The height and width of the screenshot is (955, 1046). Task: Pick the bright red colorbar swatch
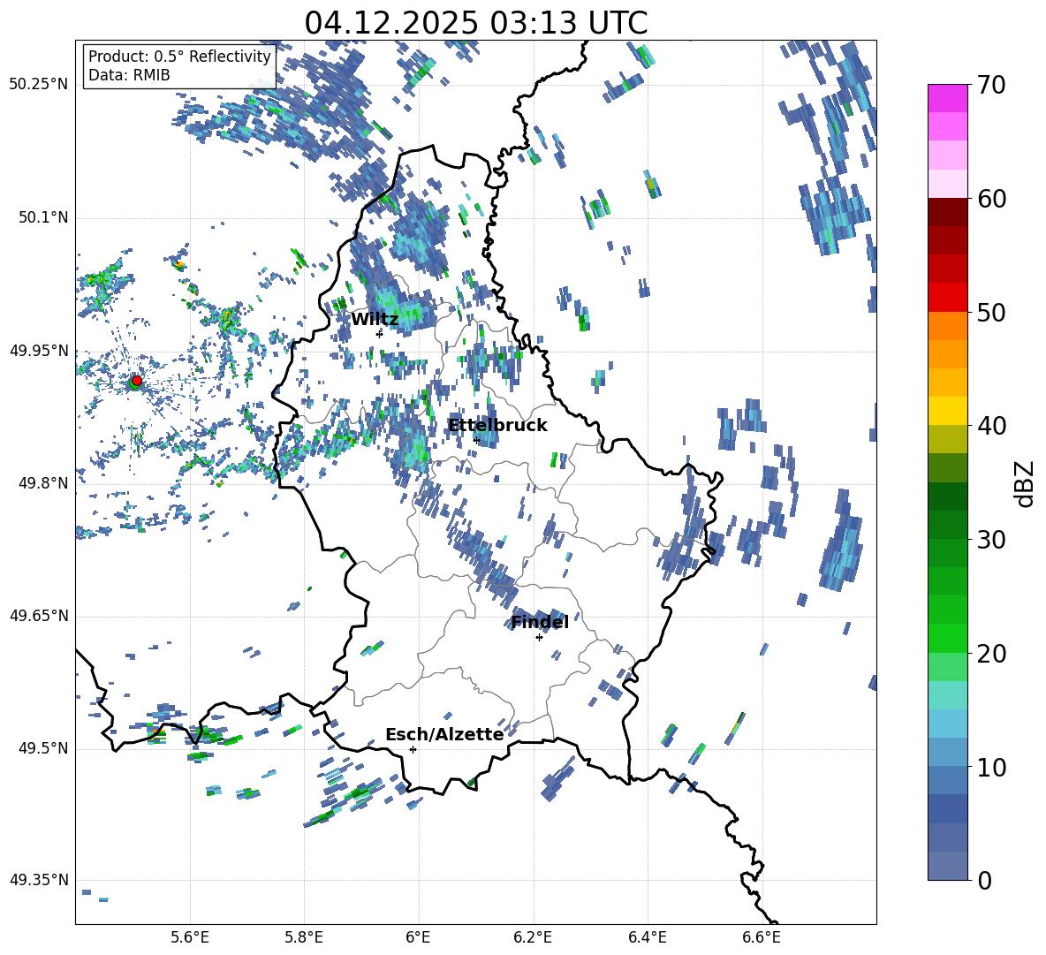[x=948, y=298]
